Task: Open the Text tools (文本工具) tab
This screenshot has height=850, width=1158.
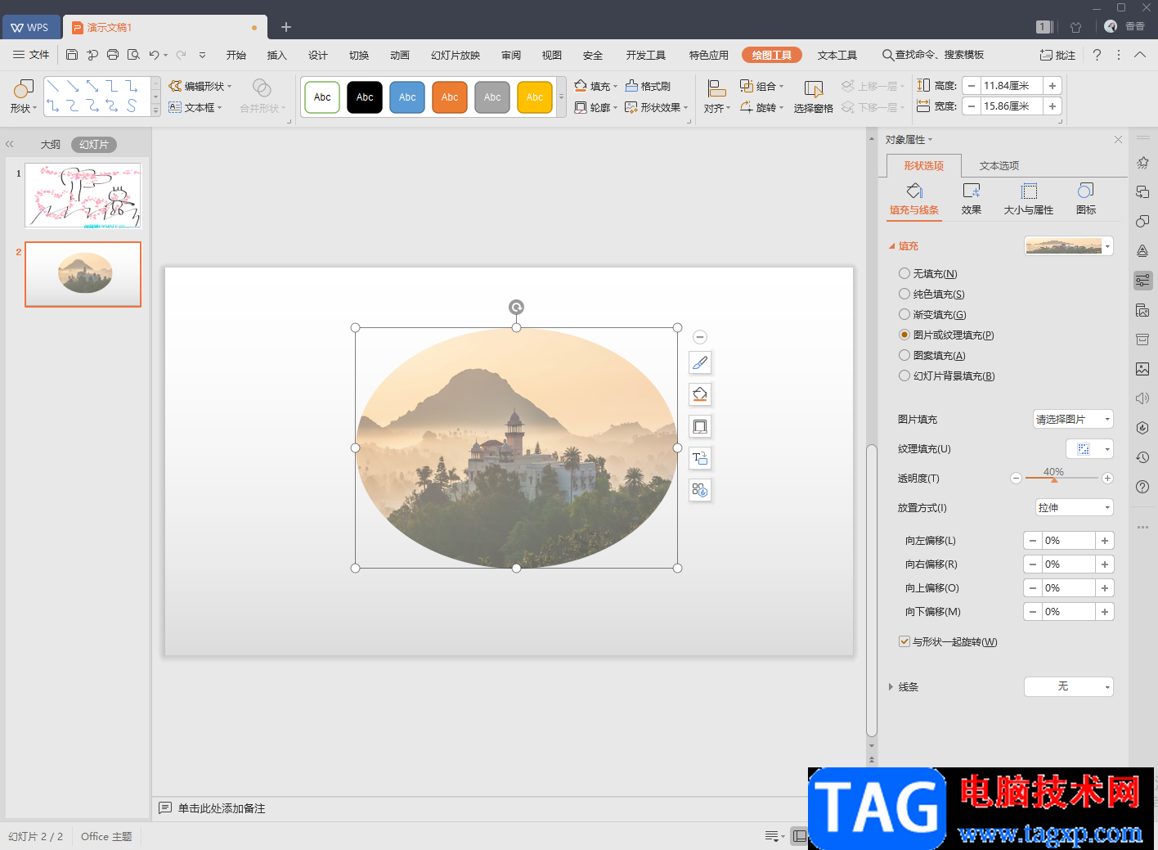Action: pyautogui.click(x=837, y=55)
